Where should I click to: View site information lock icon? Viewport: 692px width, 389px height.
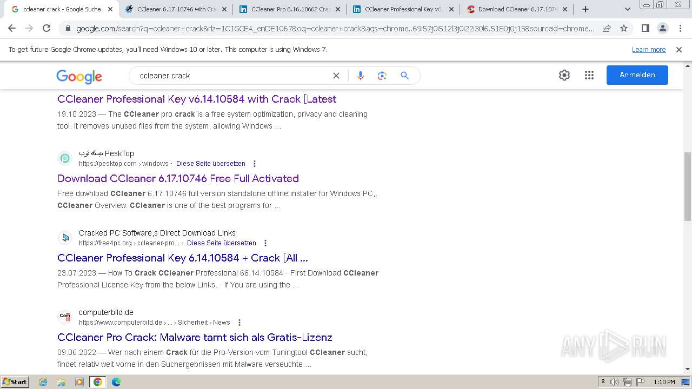68,29
